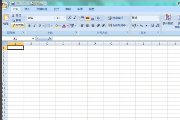
Task: Click the 复制 copy button
Action: 16,20
